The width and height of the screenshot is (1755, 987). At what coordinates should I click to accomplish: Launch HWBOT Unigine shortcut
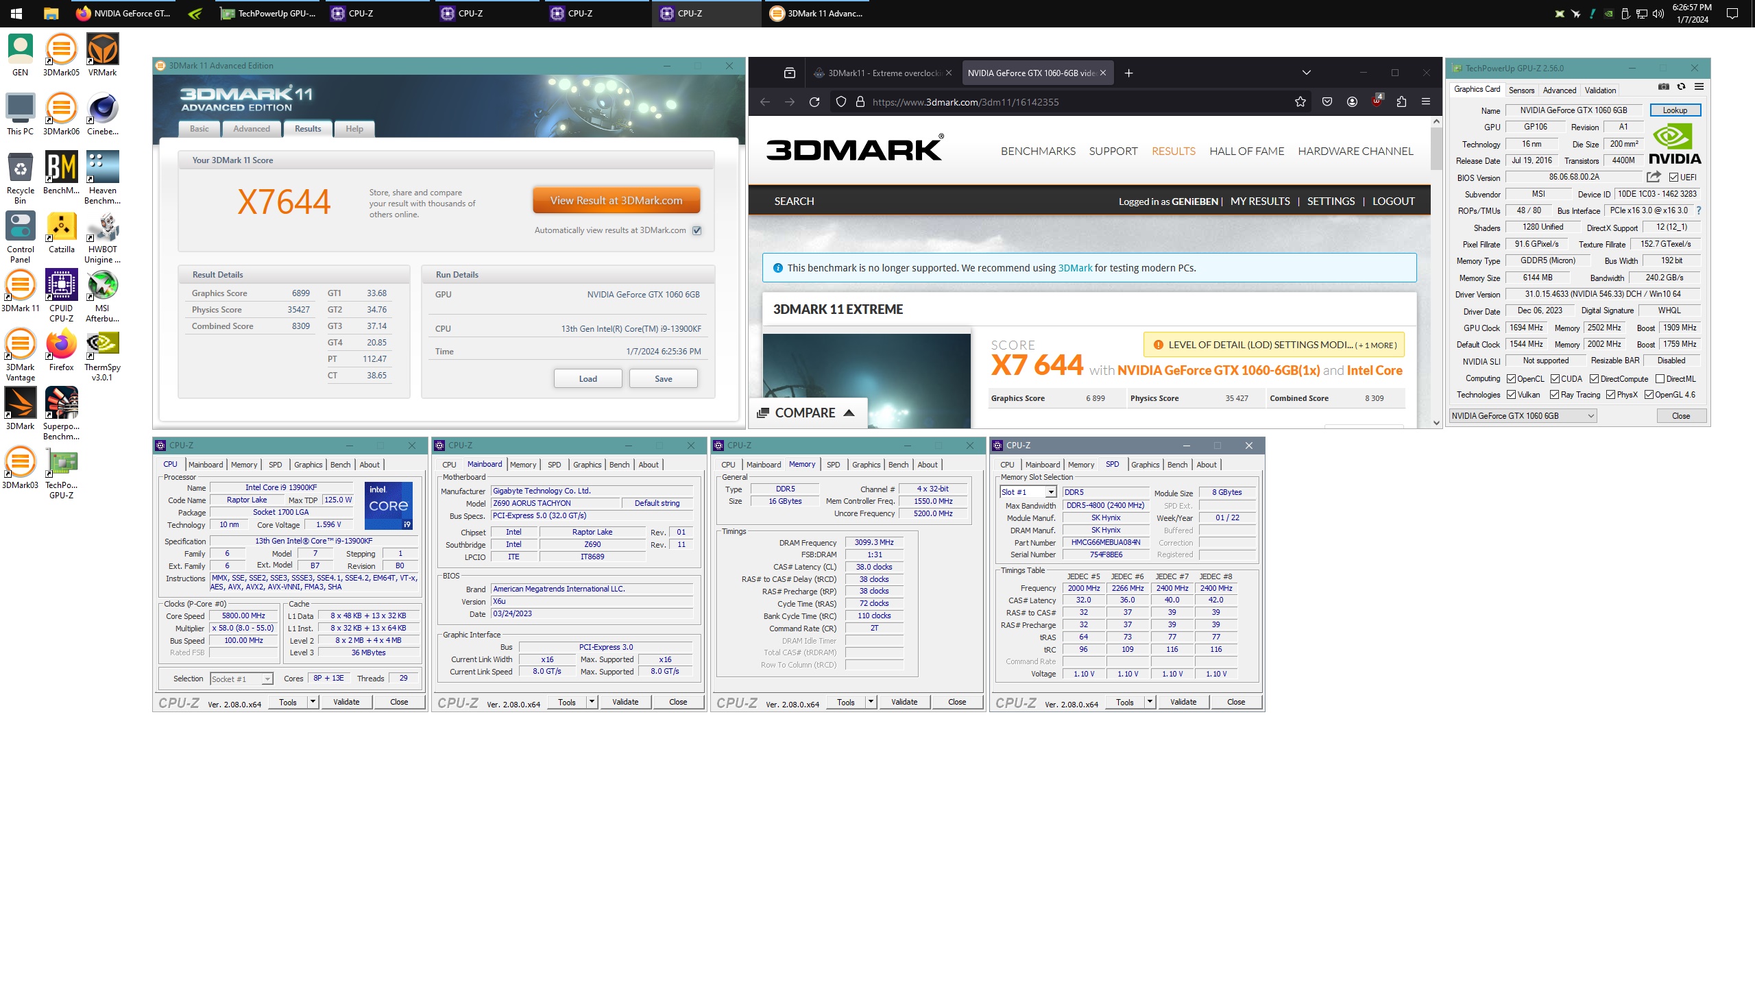point(102,236)
